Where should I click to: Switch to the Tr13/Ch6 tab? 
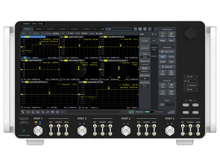[63, 29]
